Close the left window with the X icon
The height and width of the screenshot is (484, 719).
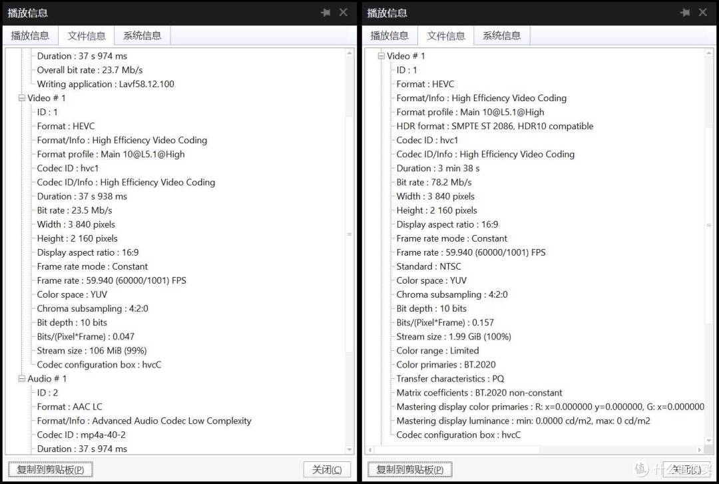pyautogui.click(x=344, y=13)
